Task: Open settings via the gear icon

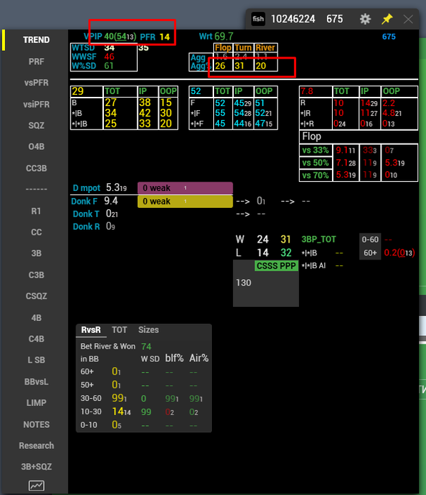Action: click(365, 19)
